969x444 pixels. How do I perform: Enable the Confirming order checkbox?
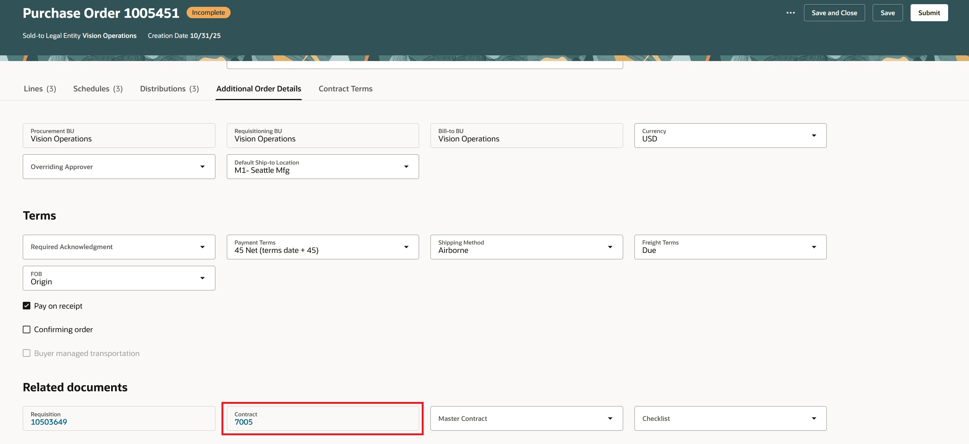[x=26, y=329]
